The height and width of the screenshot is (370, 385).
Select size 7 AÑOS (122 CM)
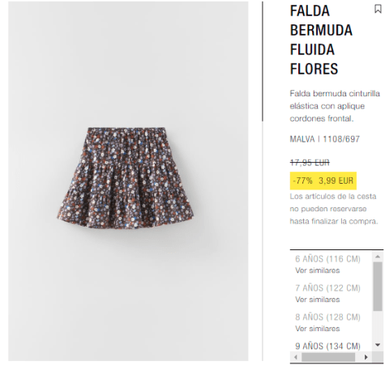click(x=327, y=288)
